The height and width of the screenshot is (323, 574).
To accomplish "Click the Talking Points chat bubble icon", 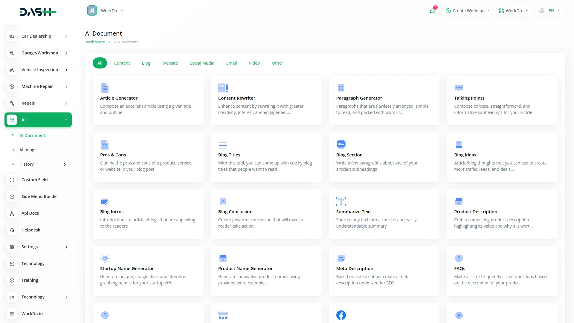I will coord(459,88).
